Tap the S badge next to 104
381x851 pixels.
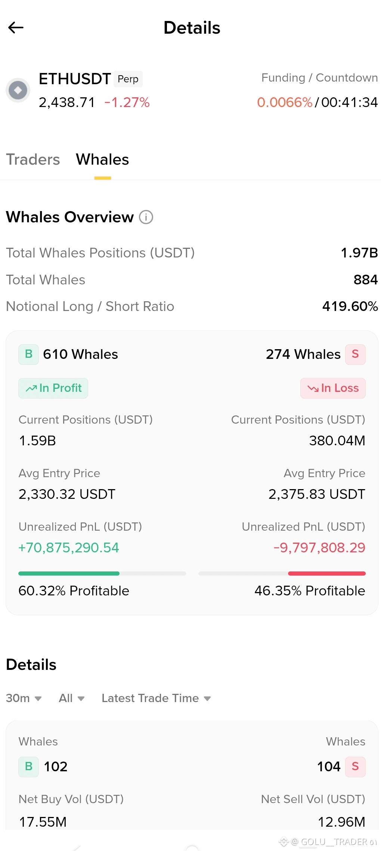point(355,767)
